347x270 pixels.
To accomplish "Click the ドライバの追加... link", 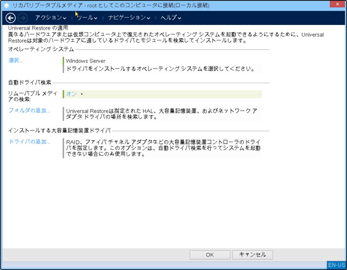I will tap(29, 142).
